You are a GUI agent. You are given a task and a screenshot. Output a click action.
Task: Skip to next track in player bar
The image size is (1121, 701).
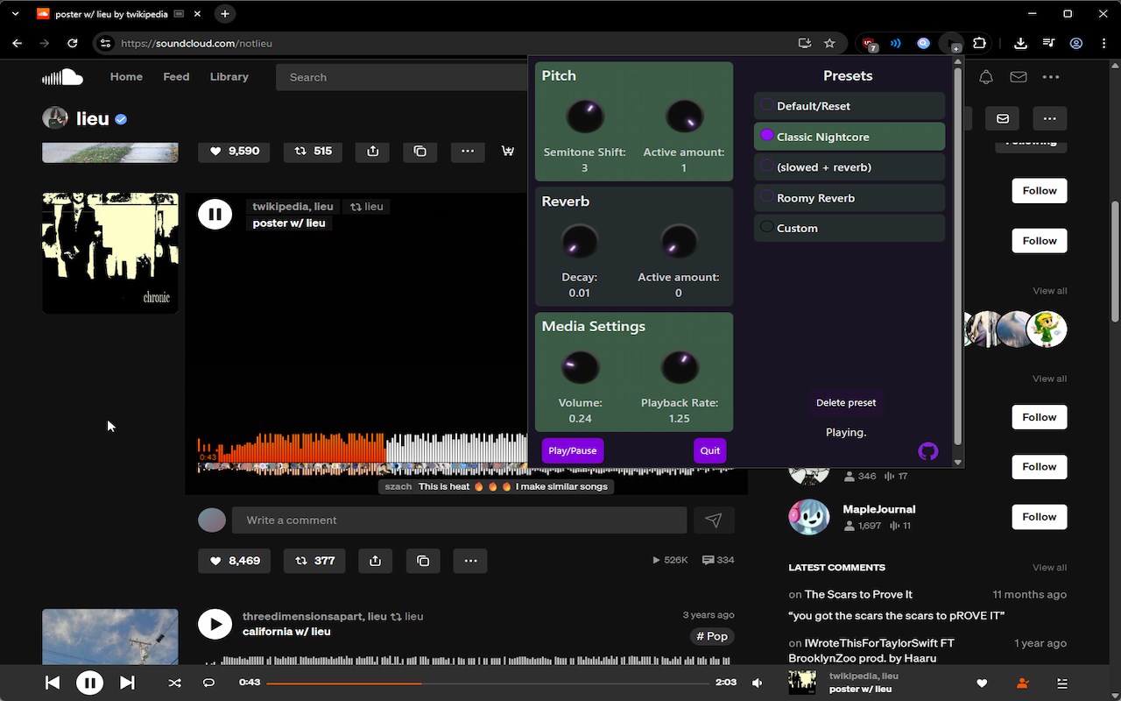[x=127, y=683]
